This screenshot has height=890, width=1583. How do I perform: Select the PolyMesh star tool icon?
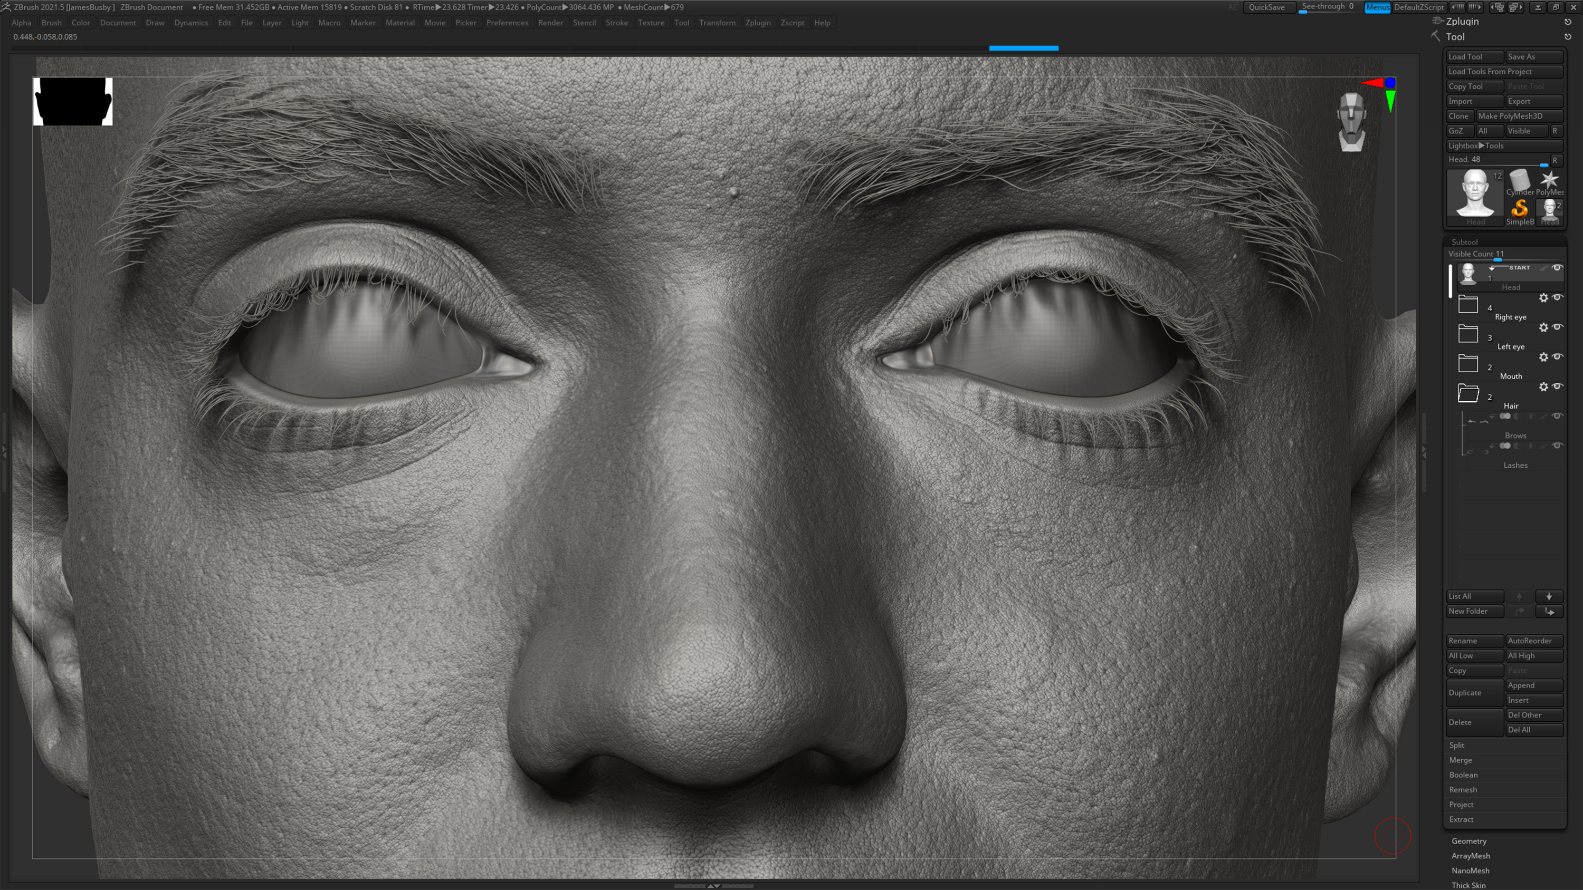pos(1549,180)
